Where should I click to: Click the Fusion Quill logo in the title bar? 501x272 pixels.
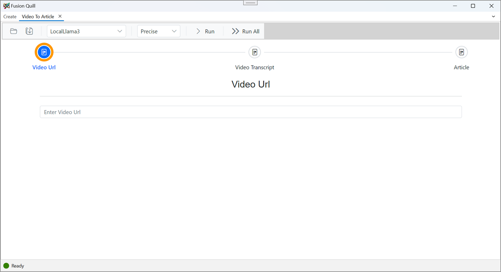[x=6, y=6]
